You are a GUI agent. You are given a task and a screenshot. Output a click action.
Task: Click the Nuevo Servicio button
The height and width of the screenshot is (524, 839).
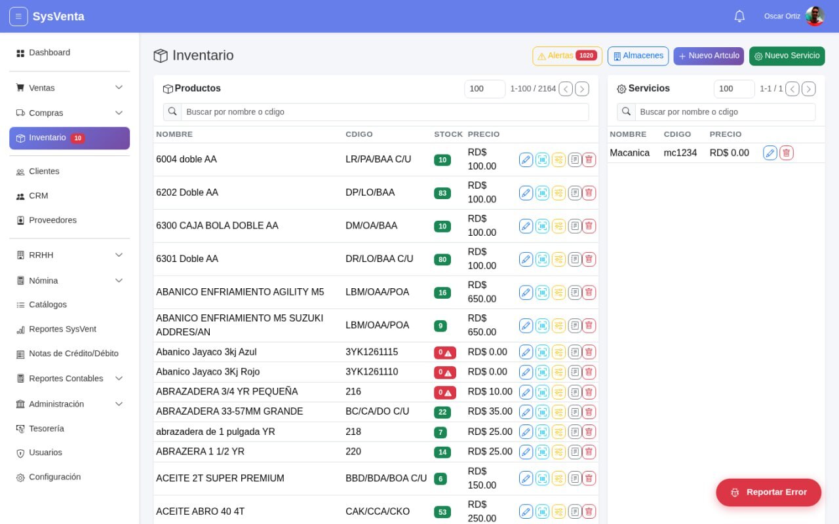pos(787,56)
